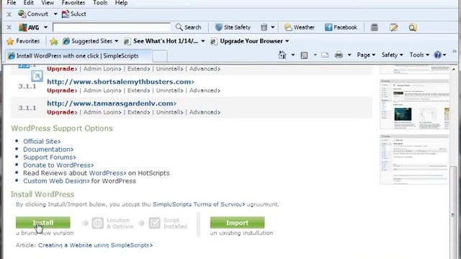Click the RSS feeds icon
This screenshot has height=259, width=461.
pyautogui.click(x=304, y=55)
